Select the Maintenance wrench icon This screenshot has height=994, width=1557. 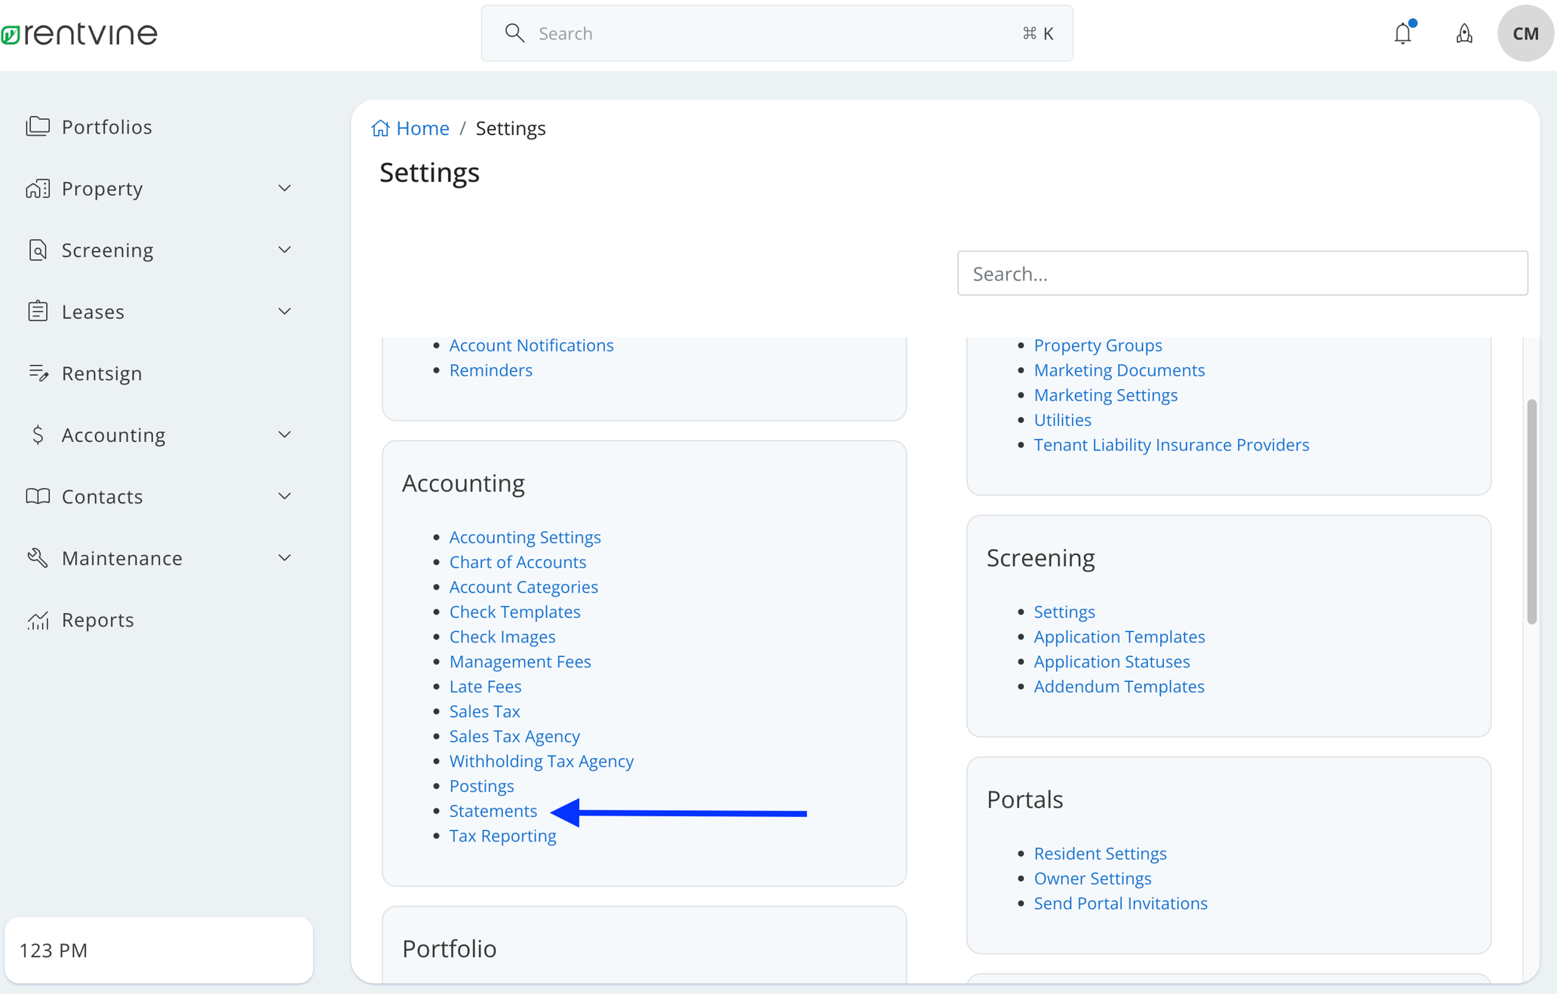coord(38,557)
